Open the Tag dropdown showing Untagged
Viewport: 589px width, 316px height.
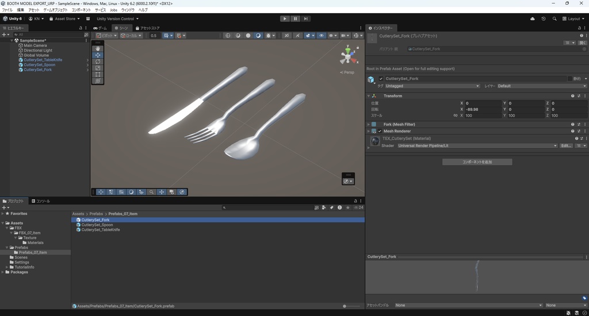[x=433, y=86]
